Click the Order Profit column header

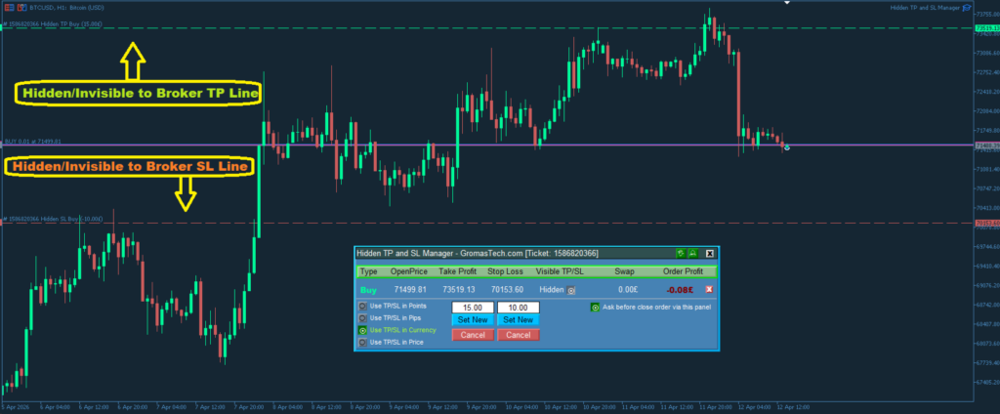683,271
